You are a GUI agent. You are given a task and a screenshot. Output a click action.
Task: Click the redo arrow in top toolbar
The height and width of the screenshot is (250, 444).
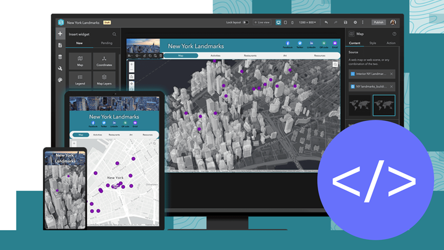pyautogui.click(x=336, y=23)
